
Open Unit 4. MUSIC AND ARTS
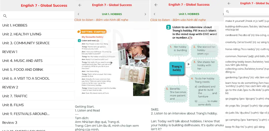37,61
